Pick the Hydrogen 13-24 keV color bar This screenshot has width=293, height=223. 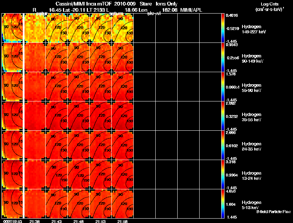[x=223, y=175]
